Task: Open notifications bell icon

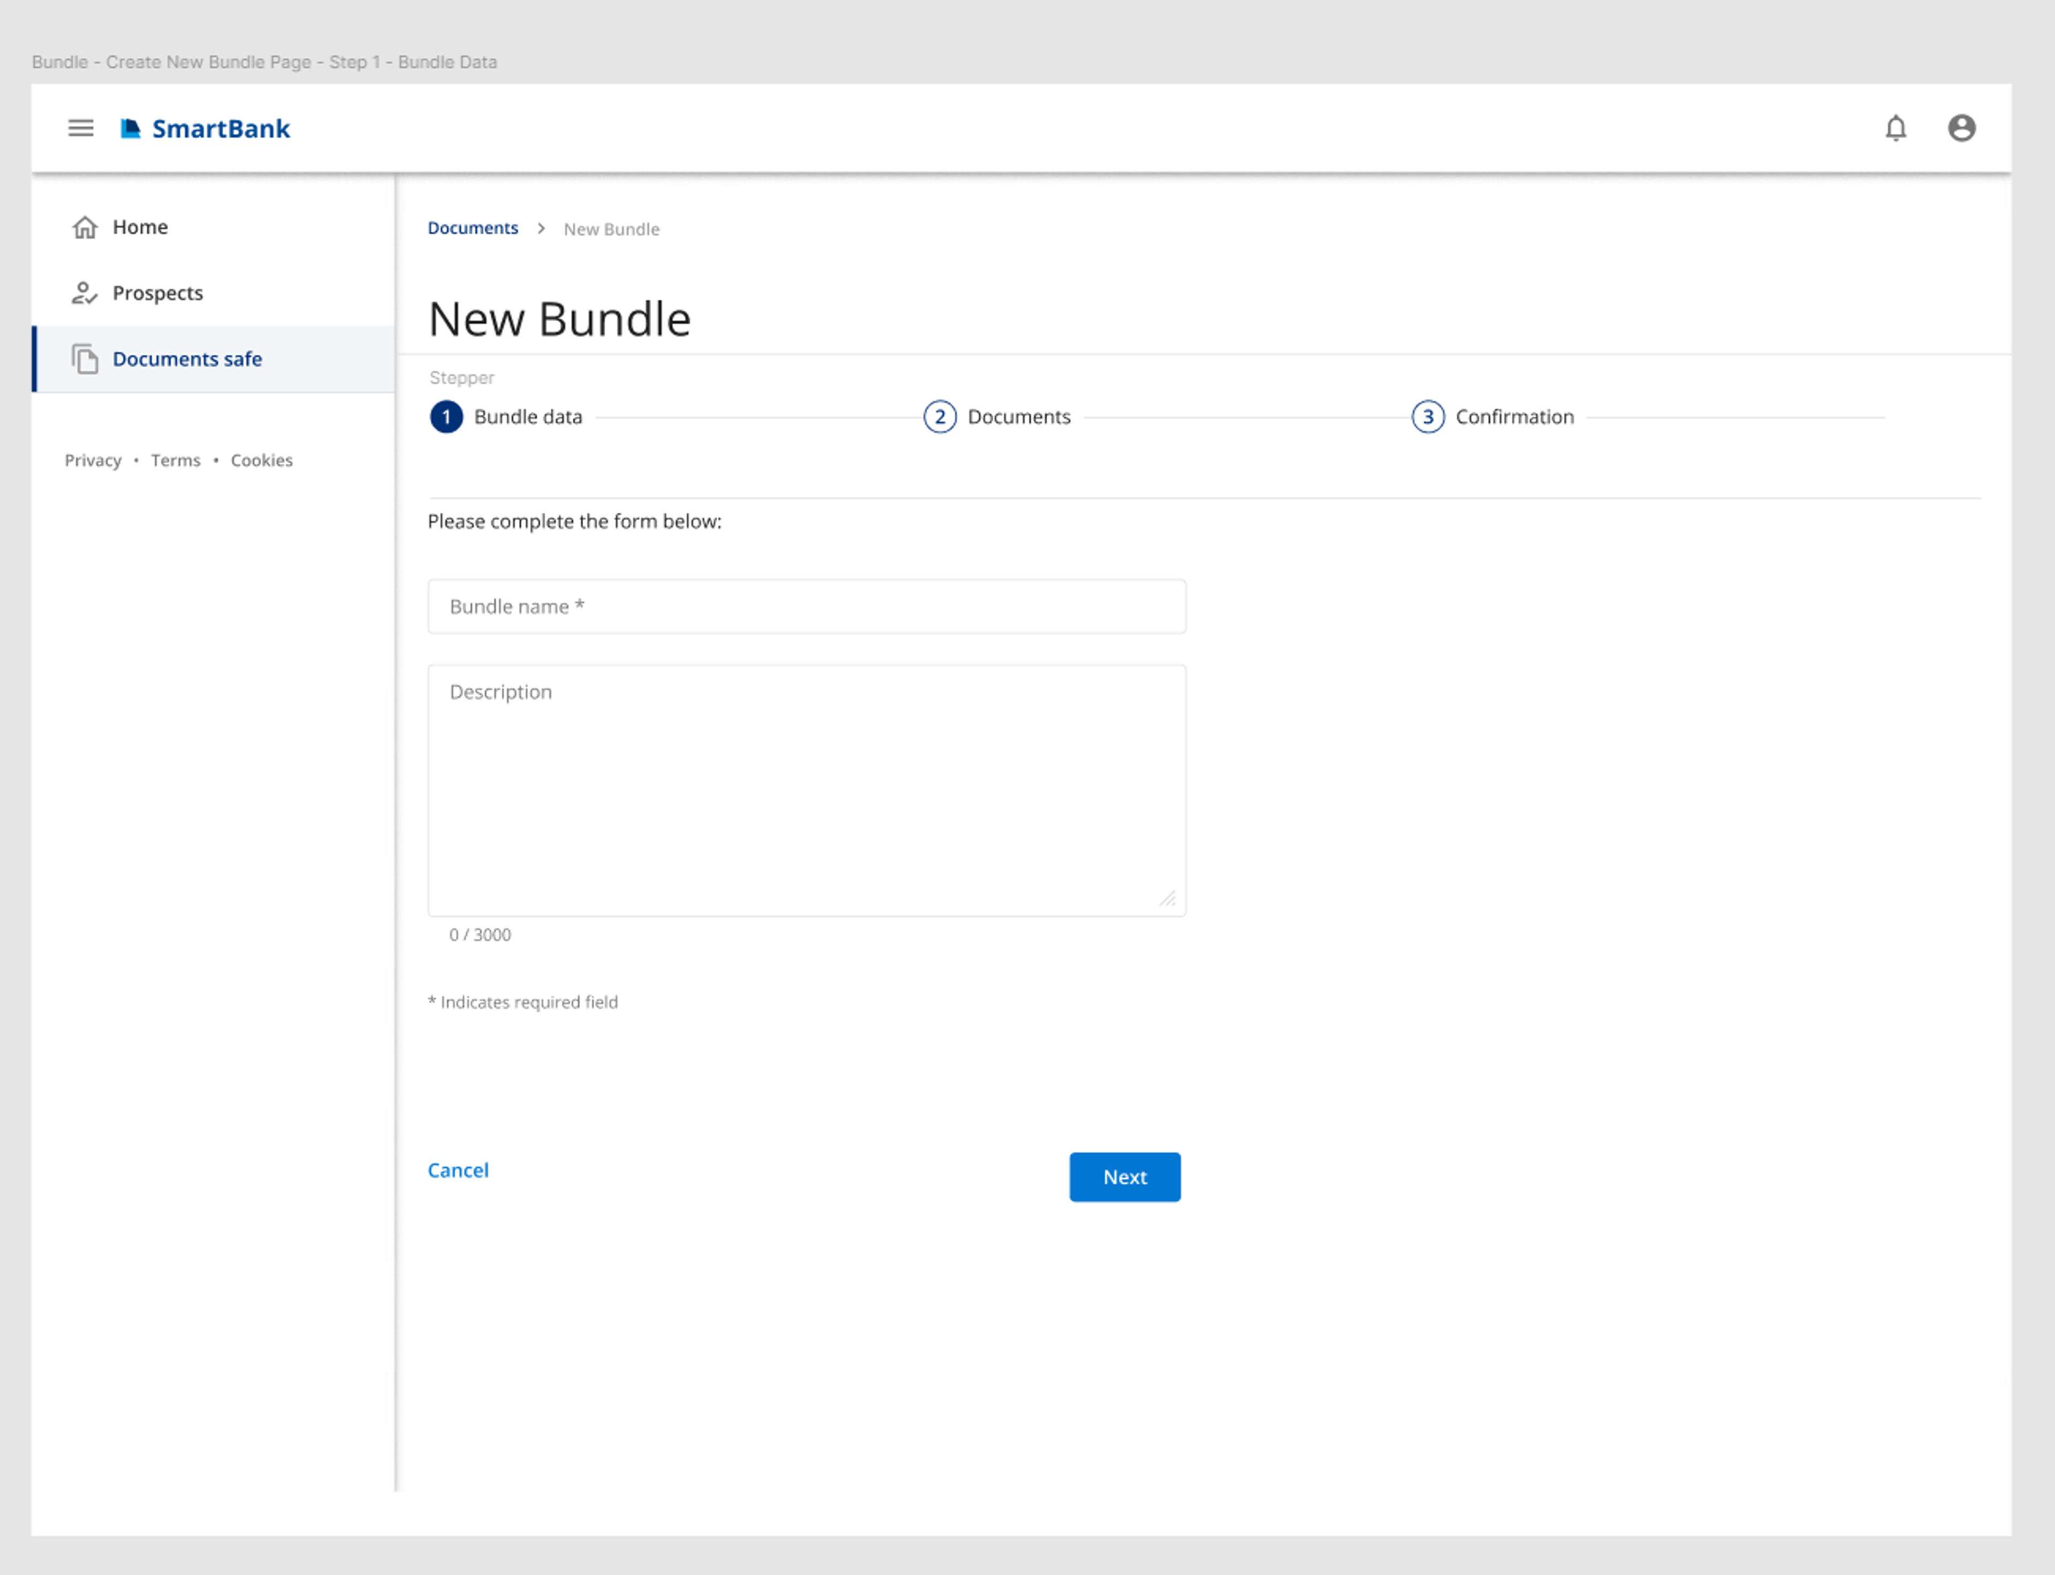Action: coord(1896,127)
